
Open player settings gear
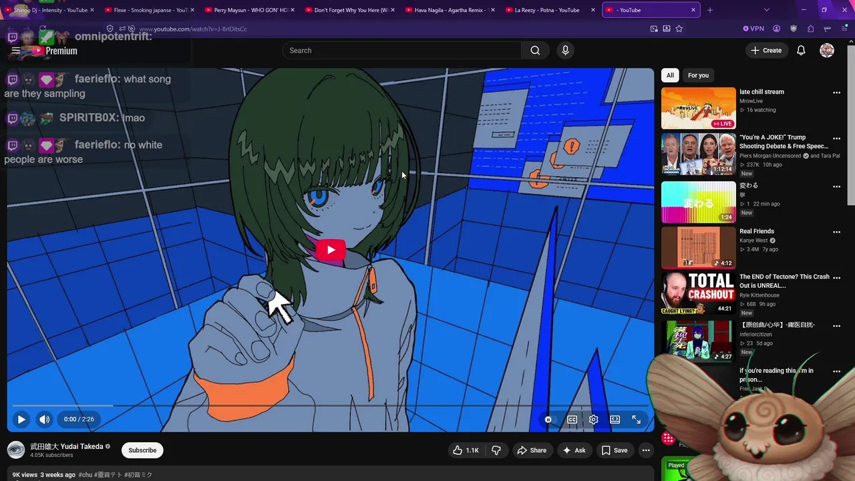tap(594, 420)
